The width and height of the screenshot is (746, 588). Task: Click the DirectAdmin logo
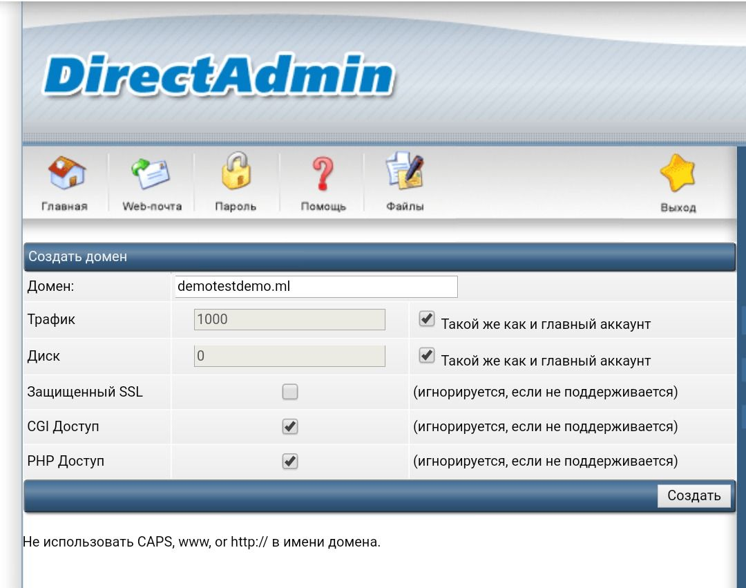[x=220, y=74]
